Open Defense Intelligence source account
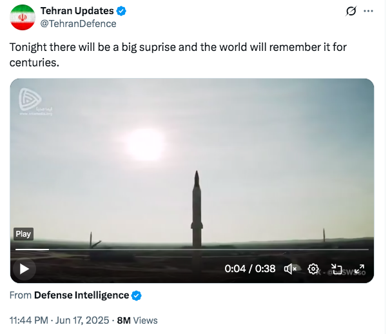 click(x=81, y=295)
